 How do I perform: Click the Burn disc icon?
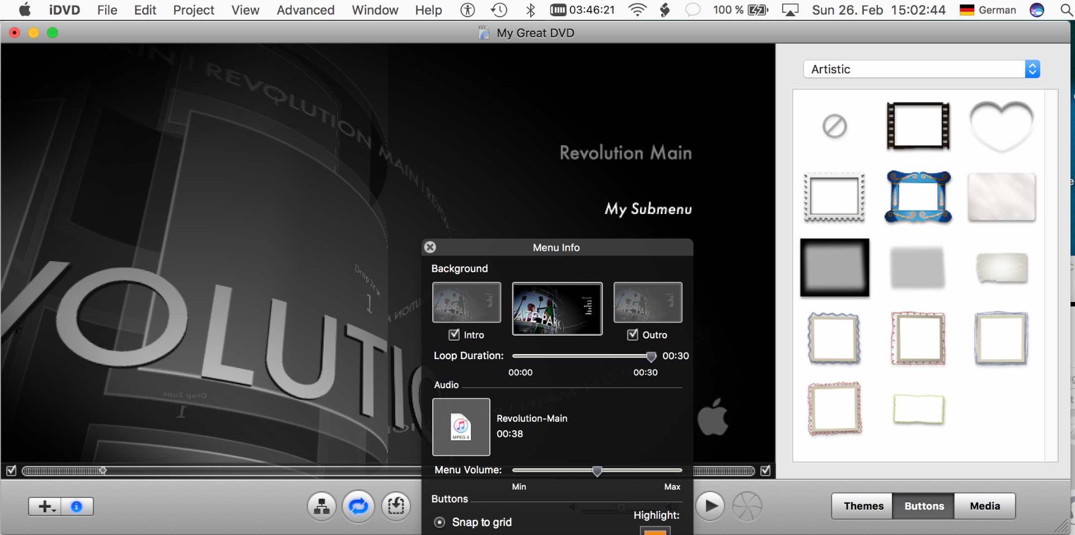pyautogui.click(x=747, y=506)
